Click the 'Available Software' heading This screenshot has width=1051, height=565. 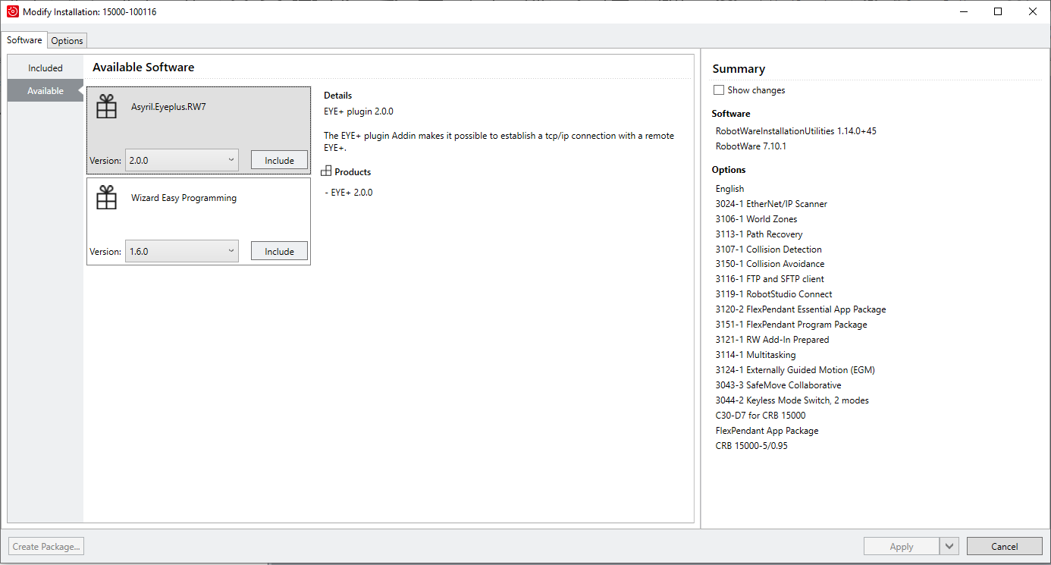(x=143, y=67)
